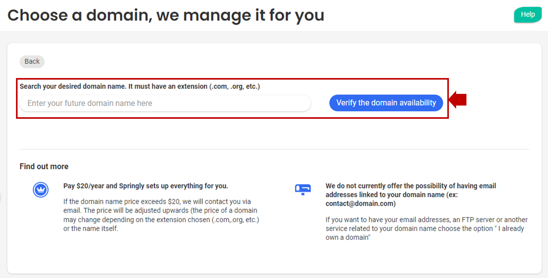The height and width of the screenshot is (278, 548).
Task: Click paragraph about domain price exceeding $20
Action: tap(161, 210)
